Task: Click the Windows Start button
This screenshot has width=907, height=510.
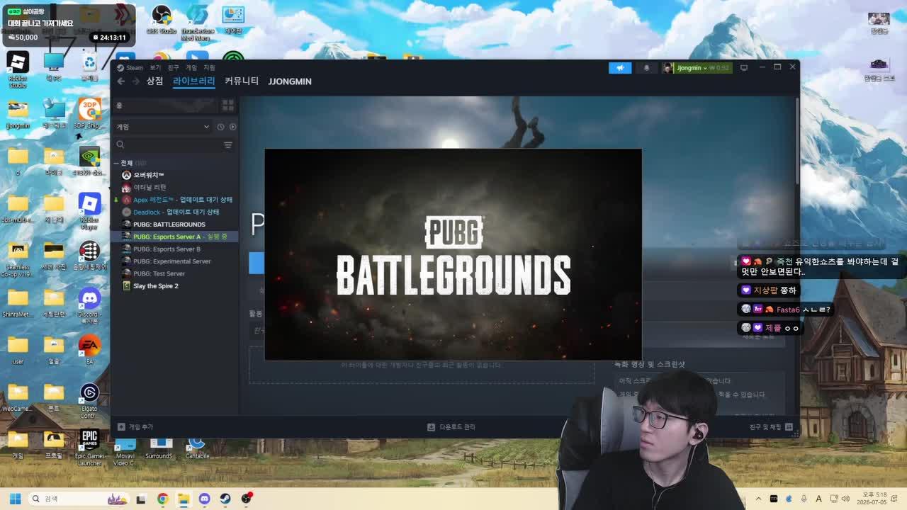Action: [x=15, y=499]
